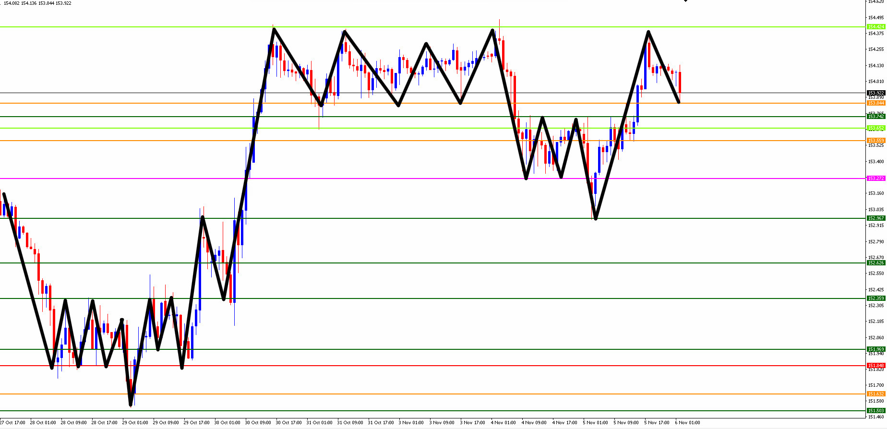Click the dark green 152.359 level tag
Screen dimensions: 887x429
coord(876,298)
